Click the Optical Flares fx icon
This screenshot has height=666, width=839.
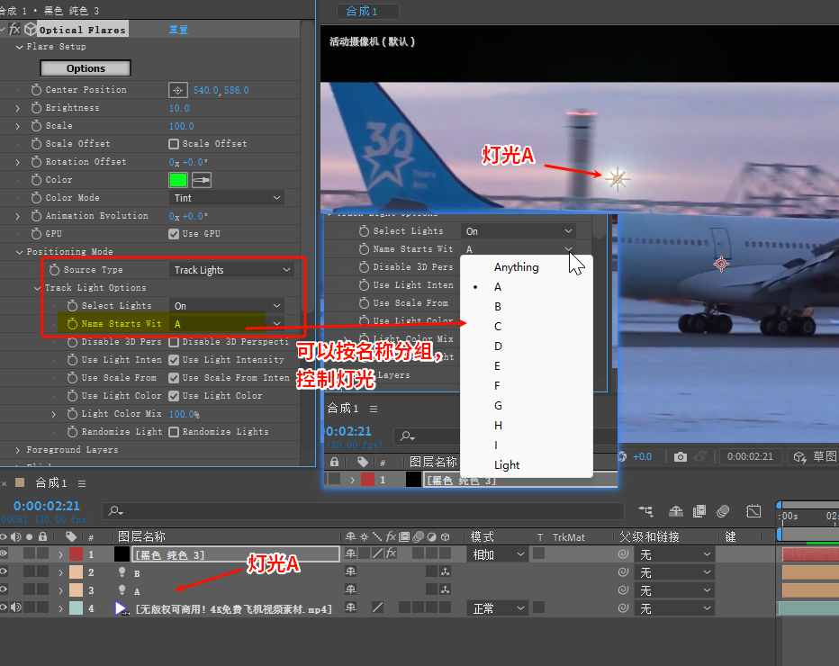tap(14, 29)
